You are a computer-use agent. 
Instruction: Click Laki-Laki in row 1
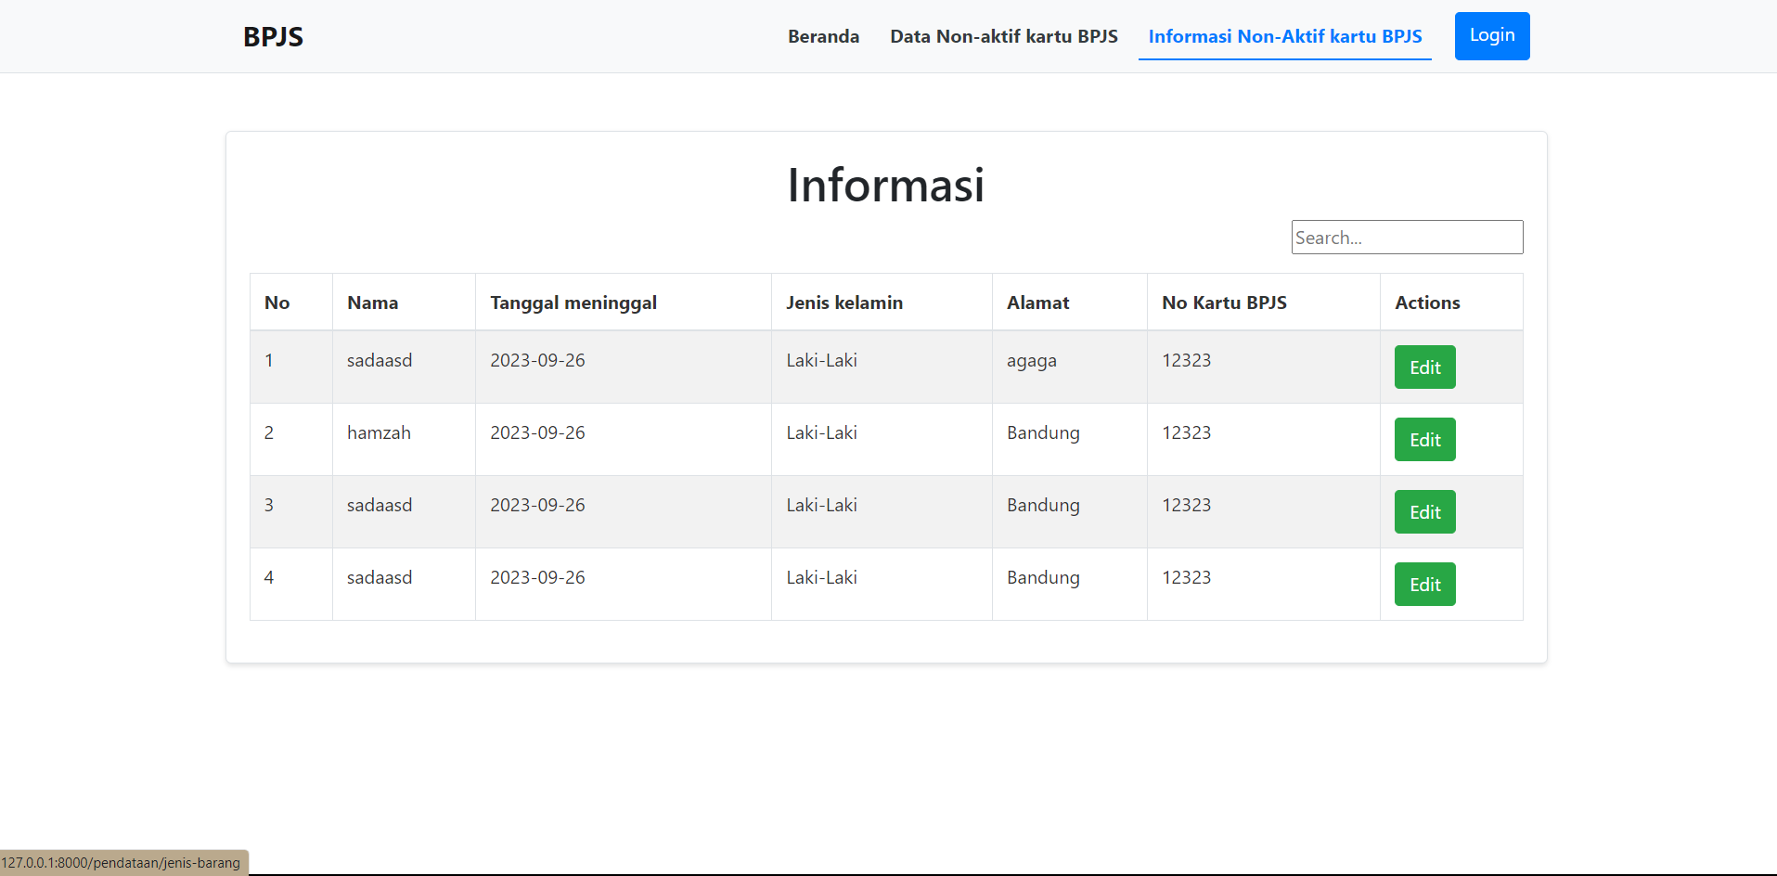point(821,360)
